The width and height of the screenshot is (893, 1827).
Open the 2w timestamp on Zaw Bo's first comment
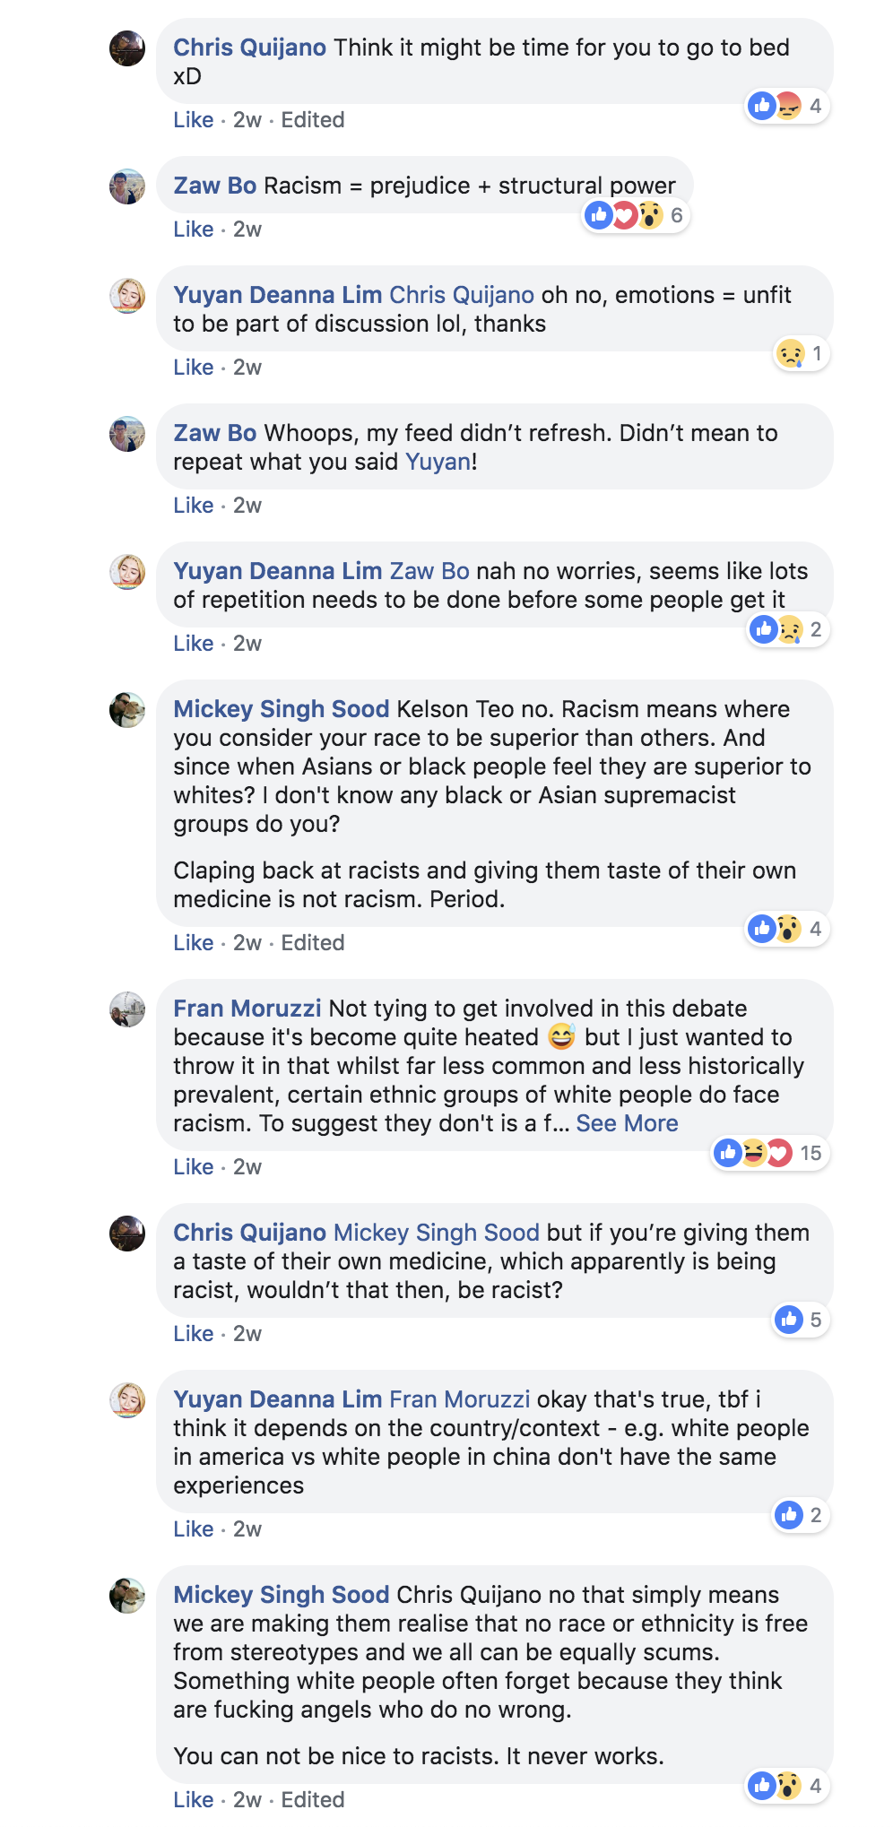point(247,229)
